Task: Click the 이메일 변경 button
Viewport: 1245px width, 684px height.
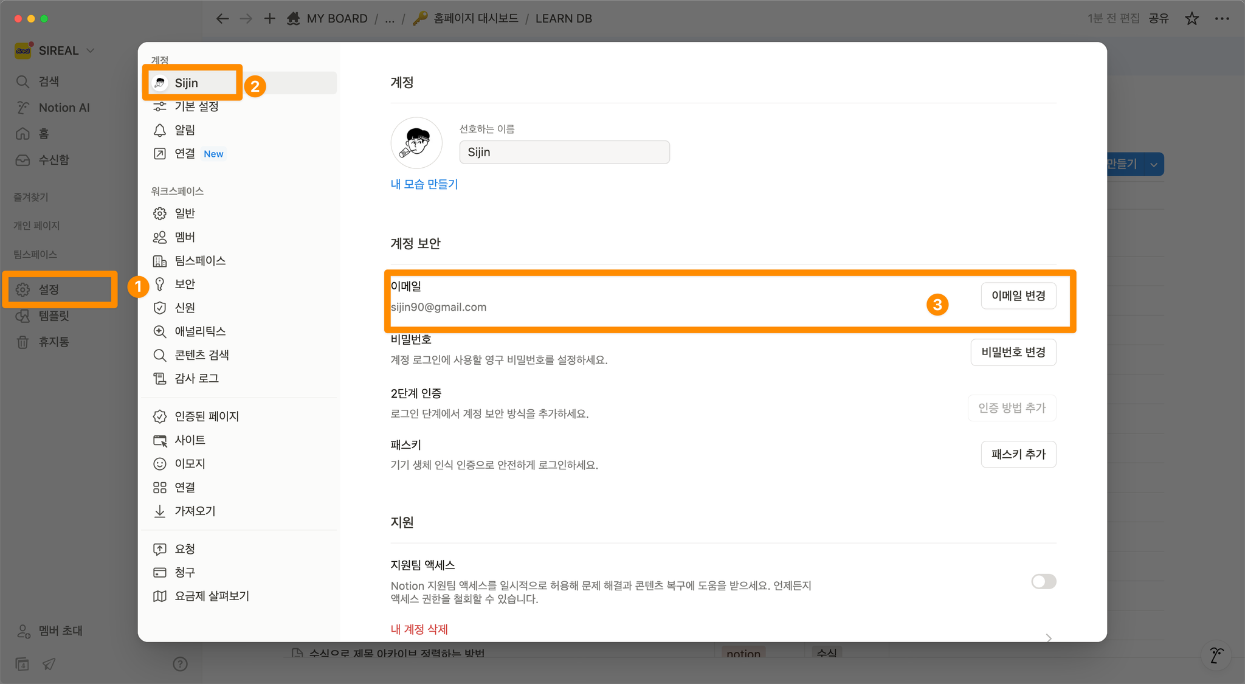Action: point(1018,295)
